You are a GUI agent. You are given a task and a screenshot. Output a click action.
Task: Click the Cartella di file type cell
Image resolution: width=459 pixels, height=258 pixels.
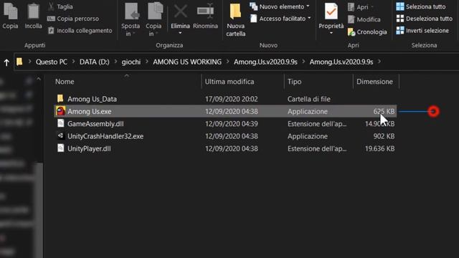point(309,99)
